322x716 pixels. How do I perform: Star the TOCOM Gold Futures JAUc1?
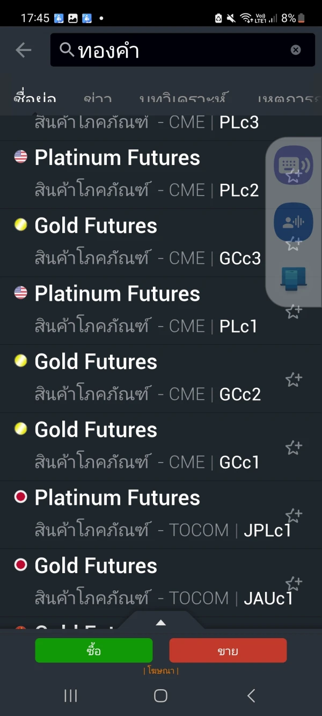[x=294, y=583]
